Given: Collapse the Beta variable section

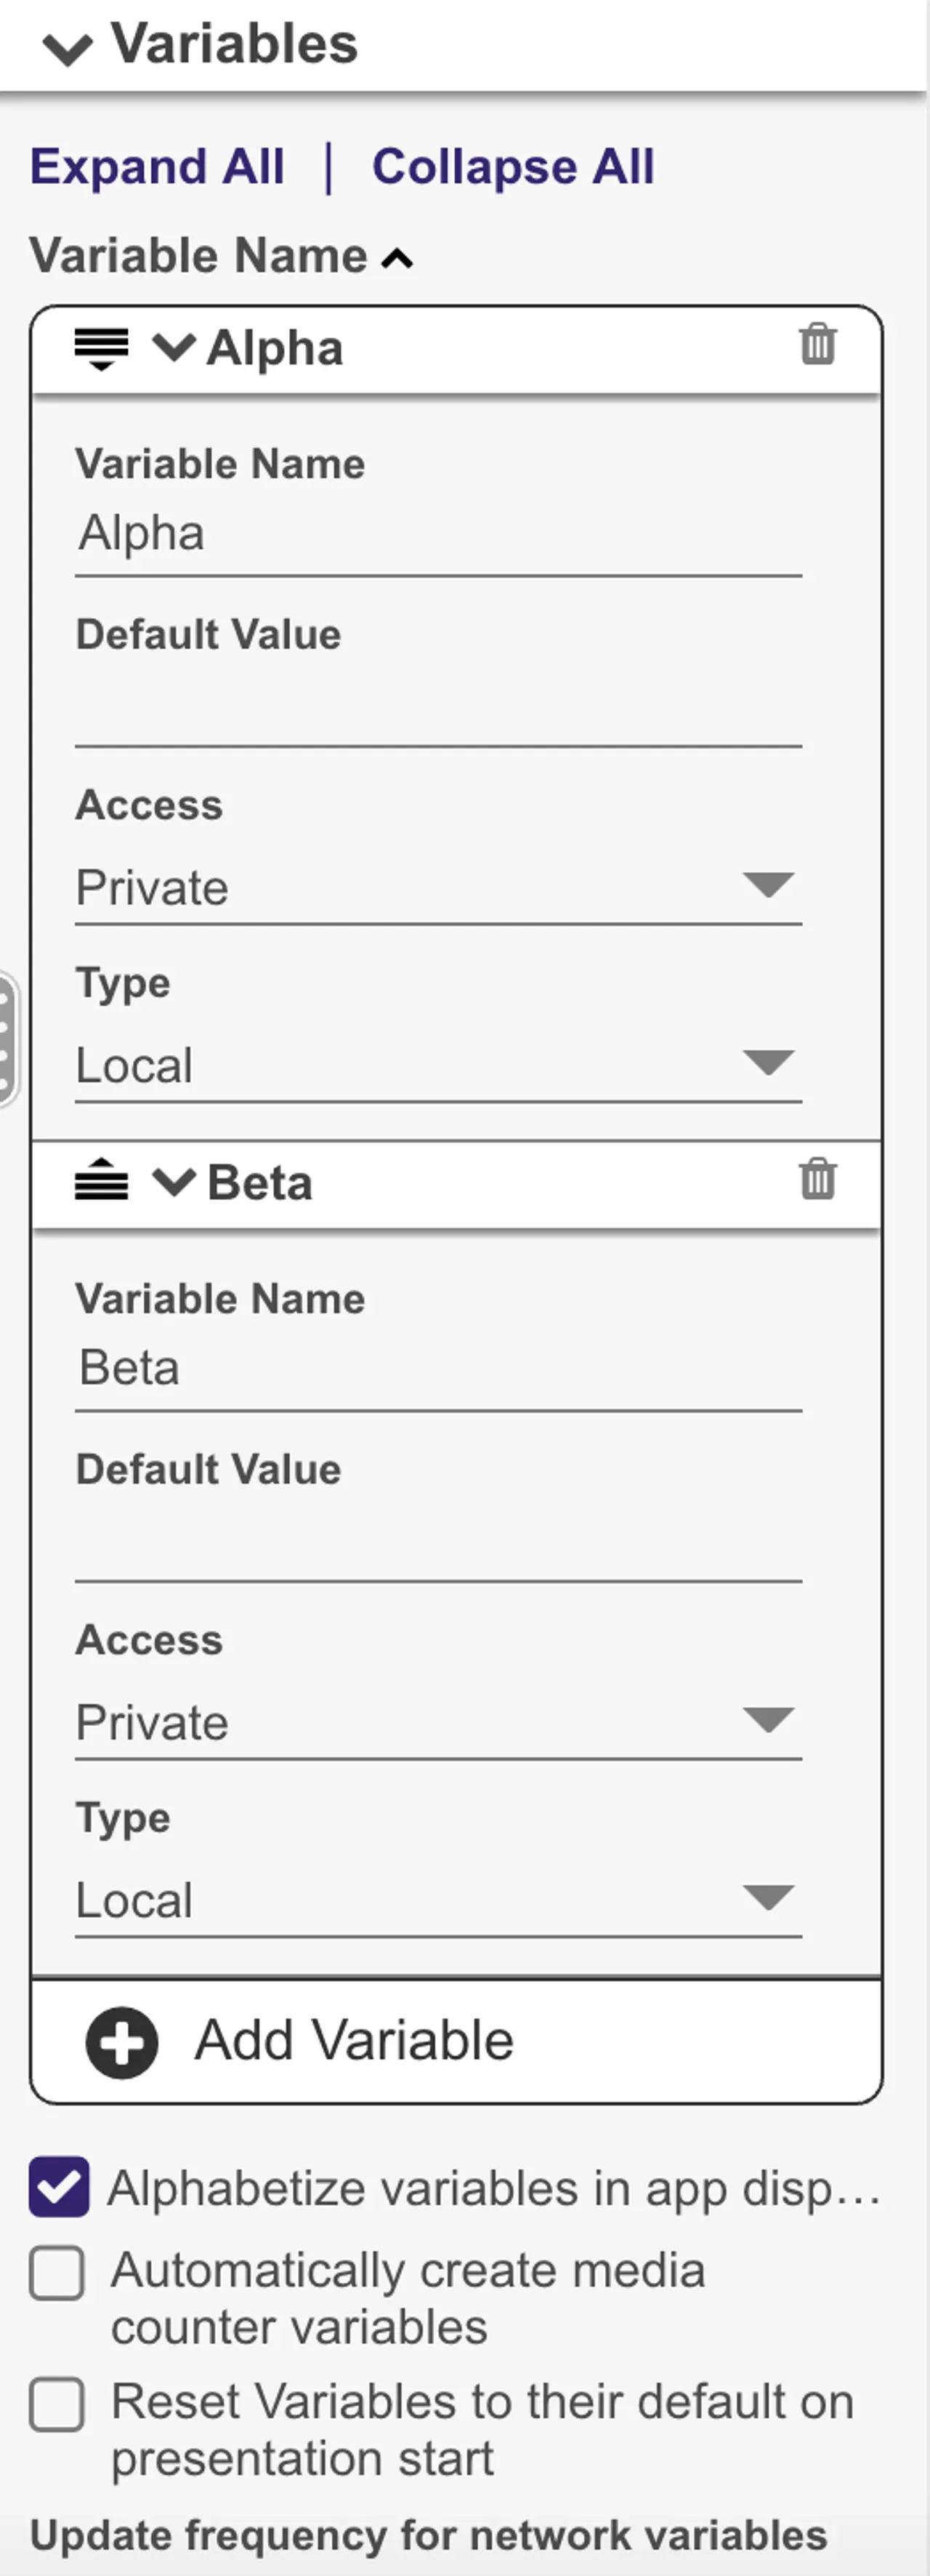Looking at the screenshot, I should [174, 1182].
